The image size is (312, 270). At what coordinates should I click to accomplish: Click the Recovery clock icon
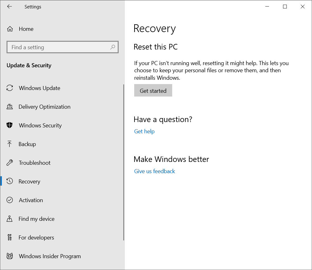pos(10,181)
